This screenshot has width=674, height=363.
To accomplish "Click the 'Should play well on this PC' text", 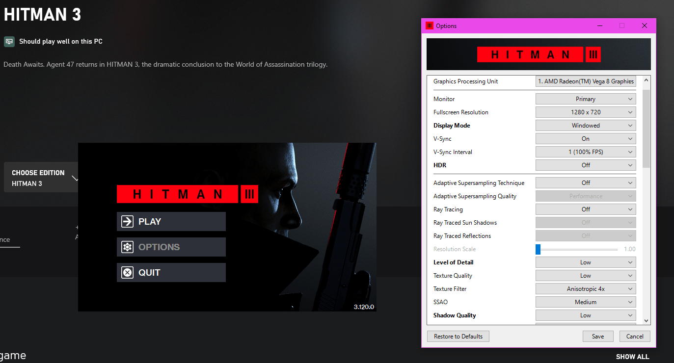I will (61, 42).
